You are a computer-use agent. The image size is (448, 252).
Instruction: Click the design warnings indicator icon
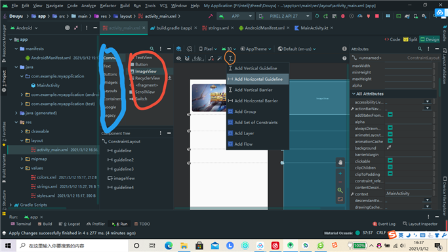coord(344,49)
